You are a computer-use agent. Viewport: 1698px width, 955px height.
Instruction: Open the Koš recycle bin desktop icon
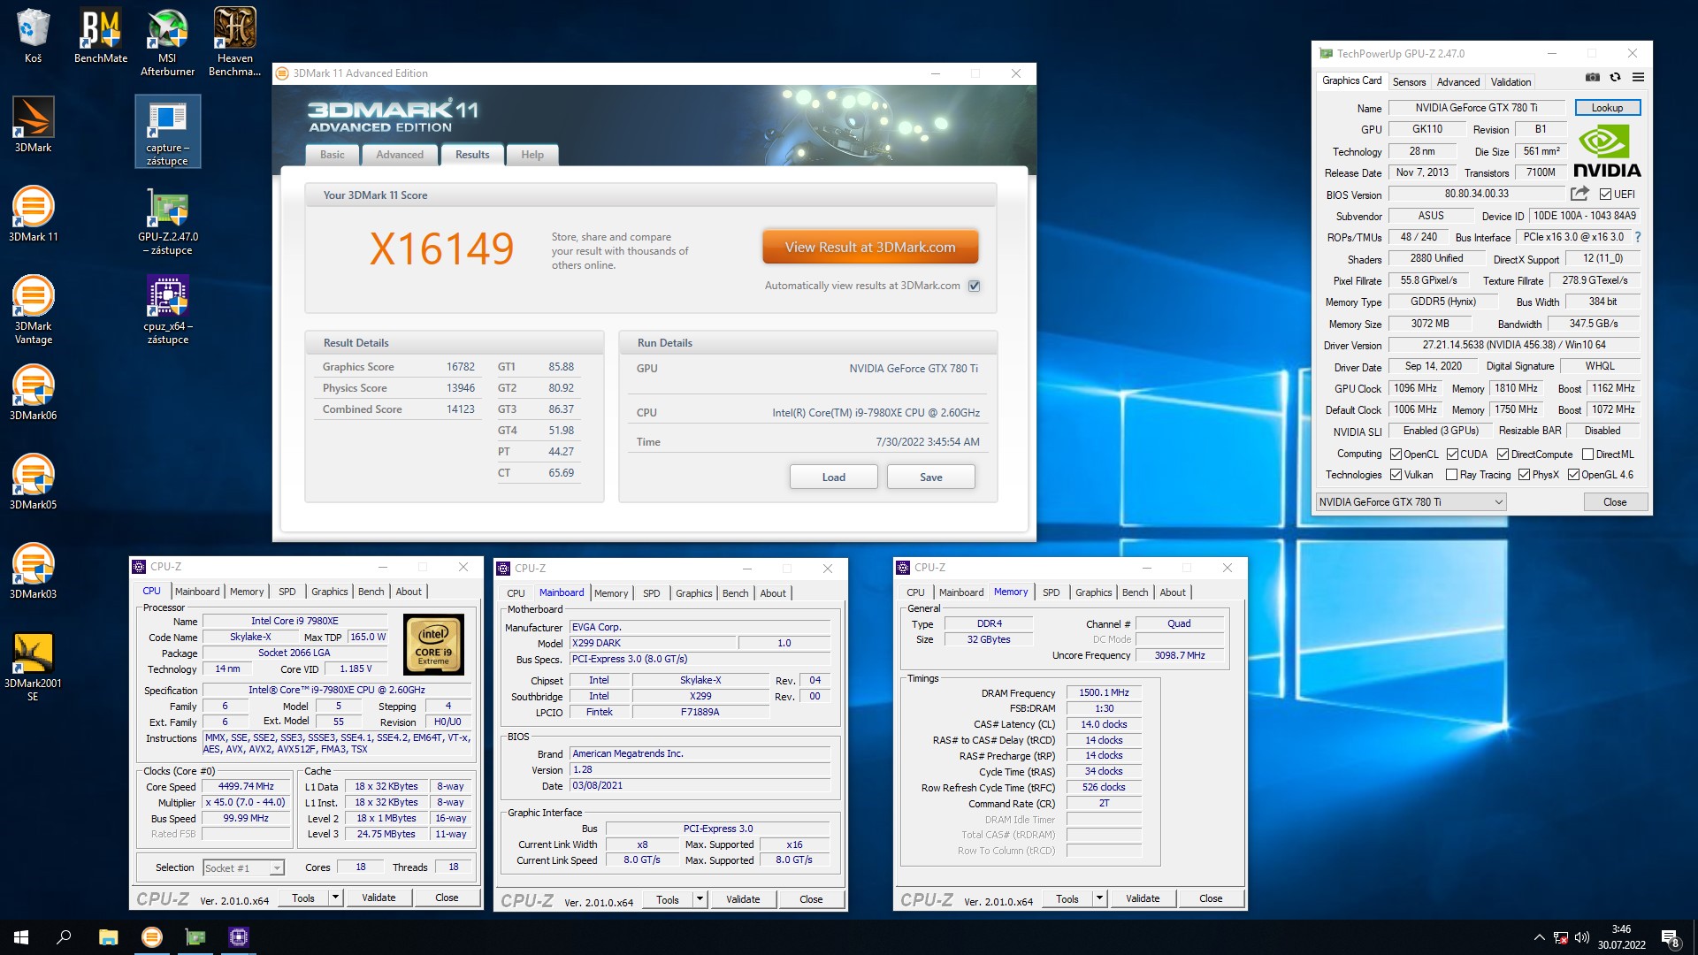point(33,35)
